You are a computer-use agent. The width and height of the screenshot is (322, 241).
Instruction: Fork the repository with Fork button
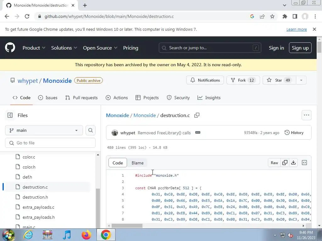243,80
